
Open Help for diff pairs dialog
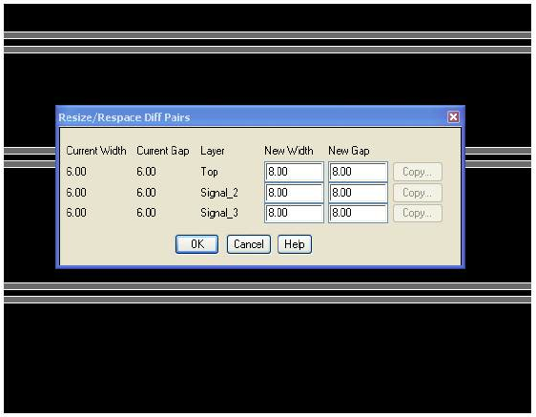click(295, 244)
